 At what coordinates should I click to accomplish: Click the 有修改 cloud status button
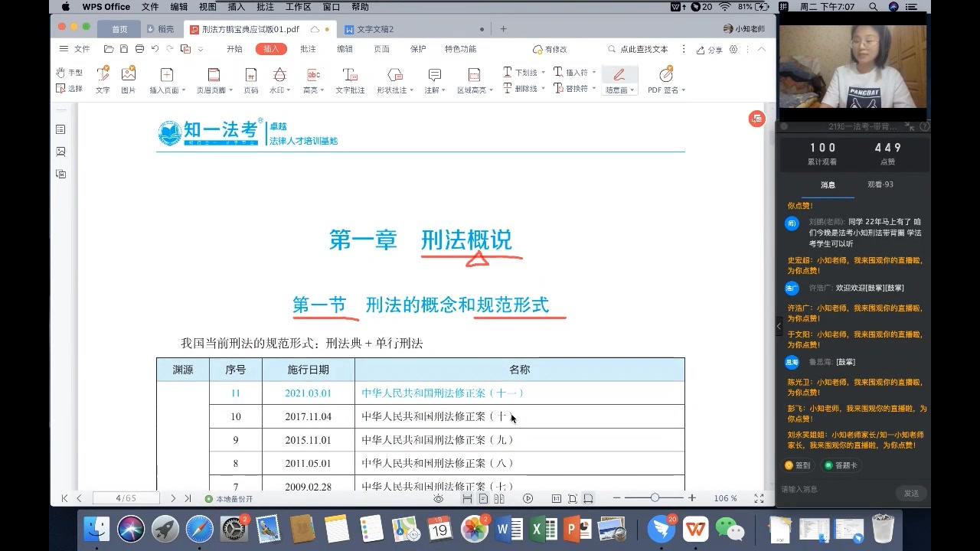point(550,49)
